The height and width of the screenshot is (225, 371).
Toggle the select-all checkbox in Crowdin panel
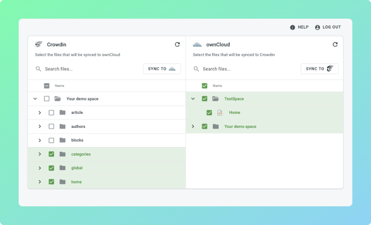tap(47, 85)
